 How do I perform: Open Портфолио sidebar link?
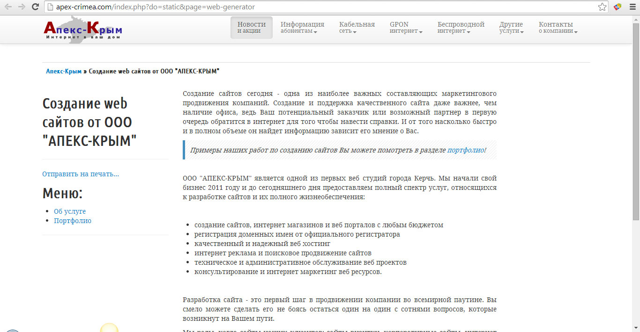pyautogui.click(x=73, y=221)
